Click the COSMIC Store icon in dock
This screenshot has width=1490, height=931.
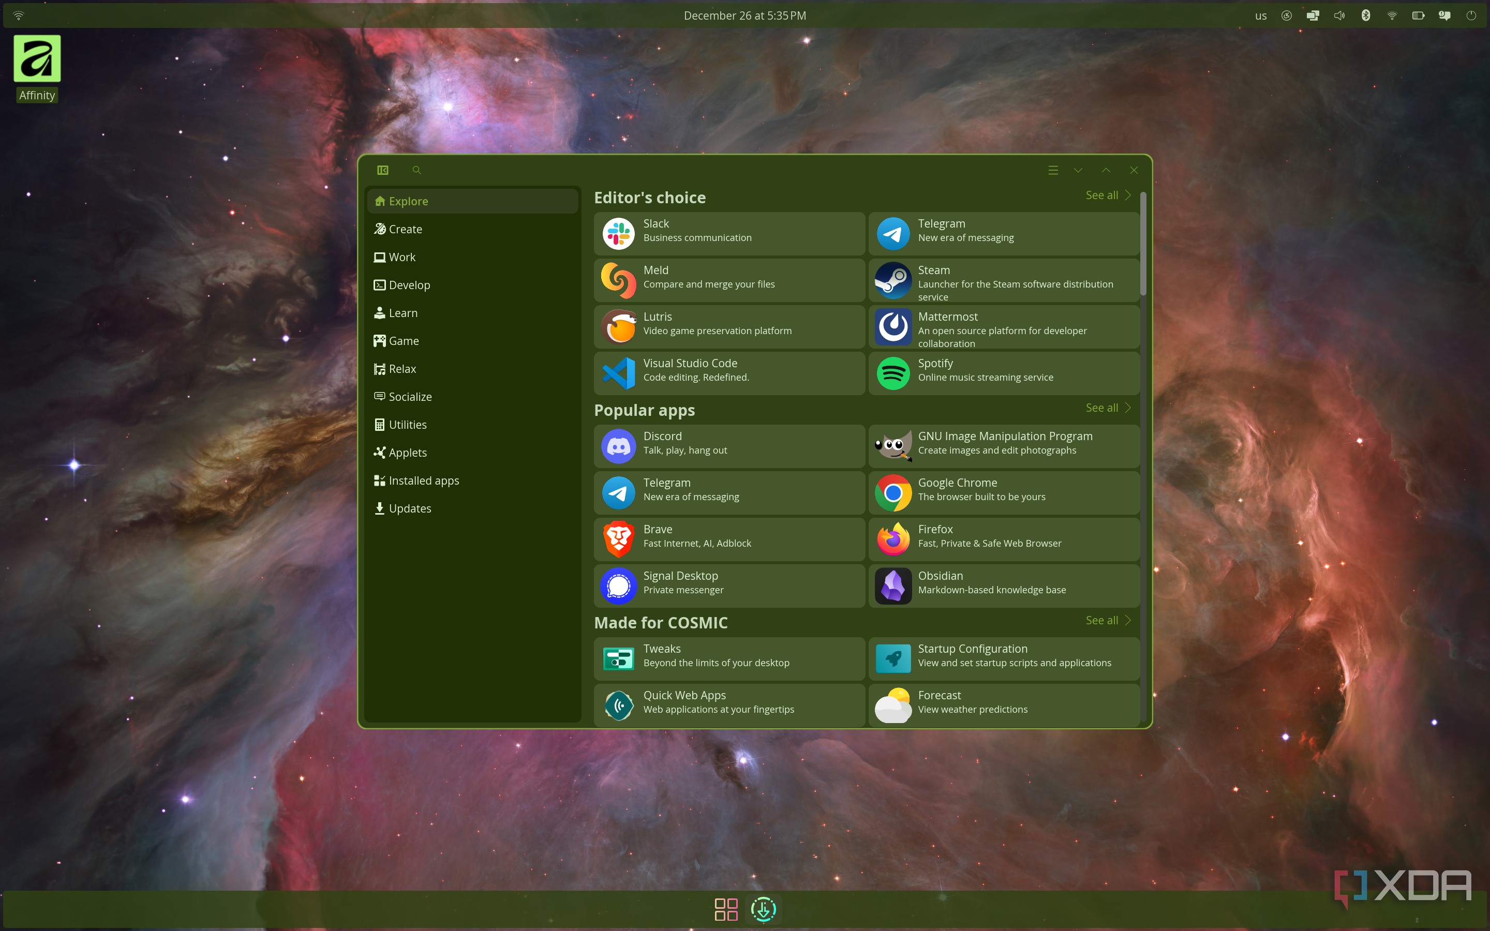764,909
